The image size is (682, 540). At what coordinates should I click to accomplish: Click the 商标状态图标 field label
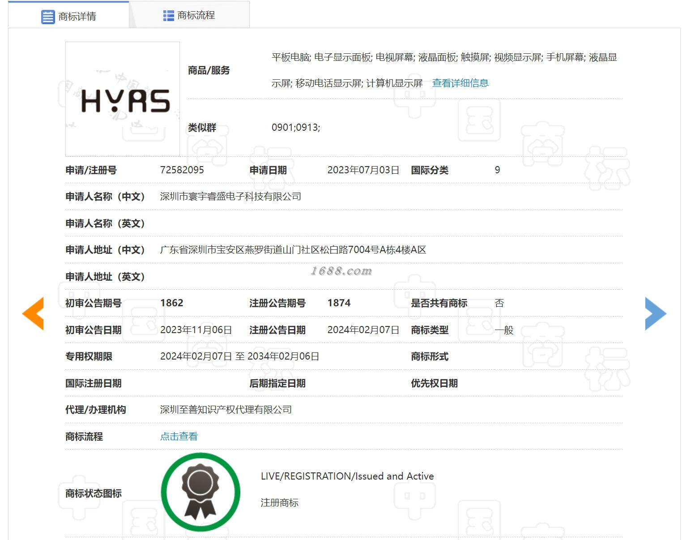(x=93, y=493)
